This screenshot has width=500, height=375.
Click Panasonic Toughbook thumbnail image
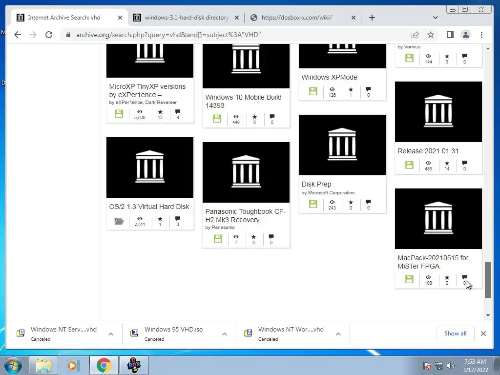click(x=246, y=172)
